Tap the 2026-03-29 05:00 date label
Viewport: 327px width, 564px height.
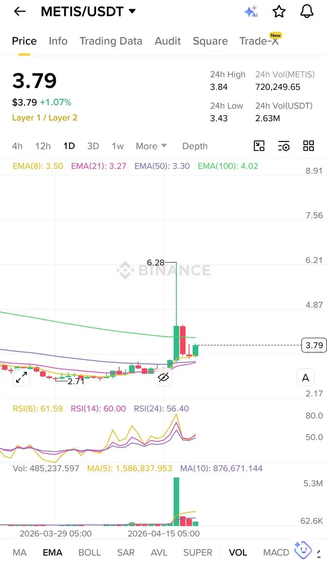(x=55, y=533)
